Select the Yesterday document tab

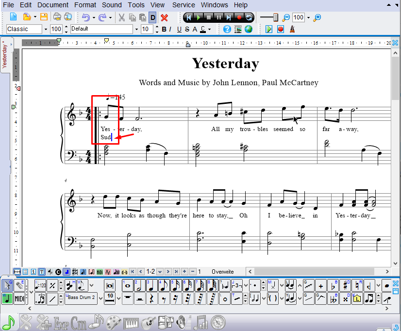click(4, 55)
